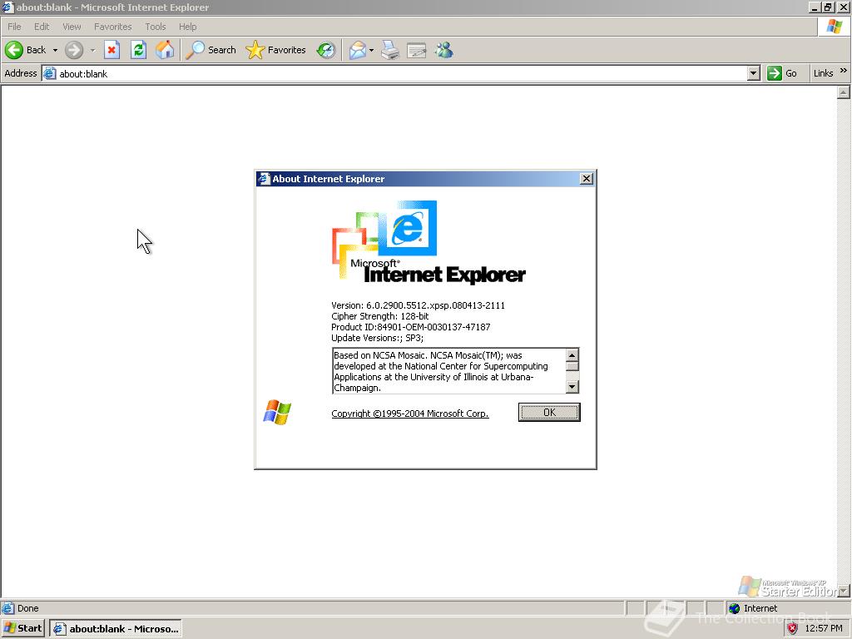Click the Mail envelope icon
This screenshot has height=639, width=852.
click(x=358, y=50)
